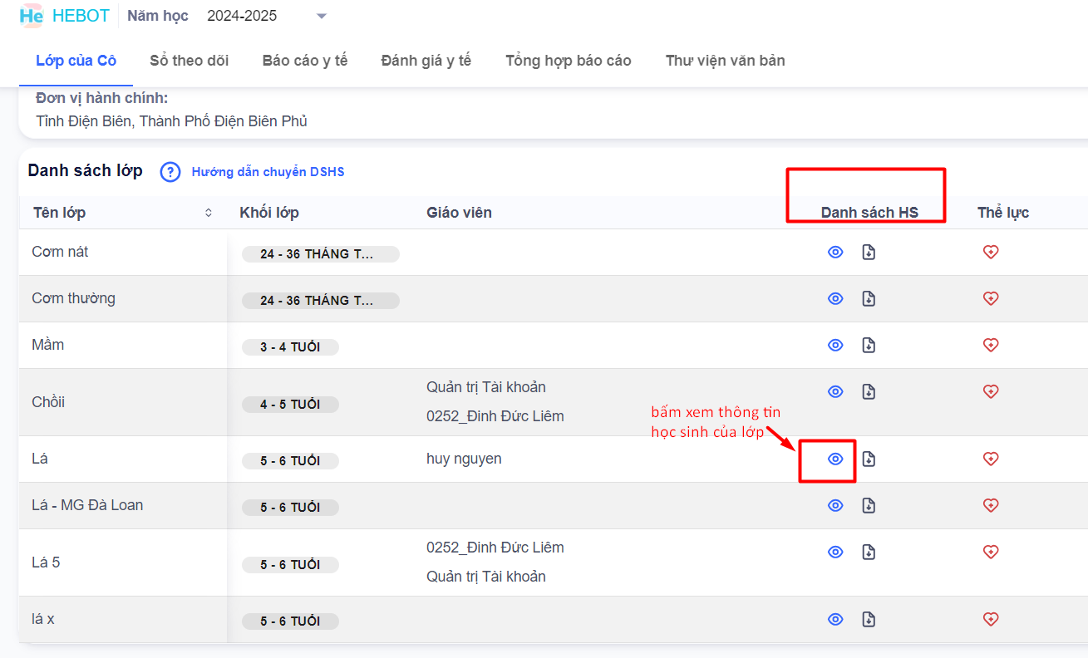
Task: View students of lá x via eye icon
Action: 835,620
